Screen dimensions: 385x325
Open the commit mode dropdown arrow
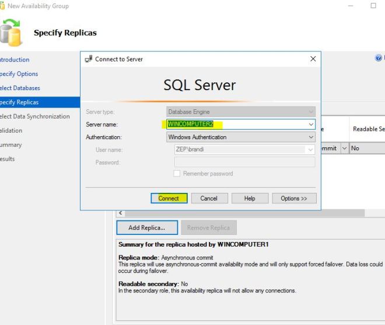(344, 148)
